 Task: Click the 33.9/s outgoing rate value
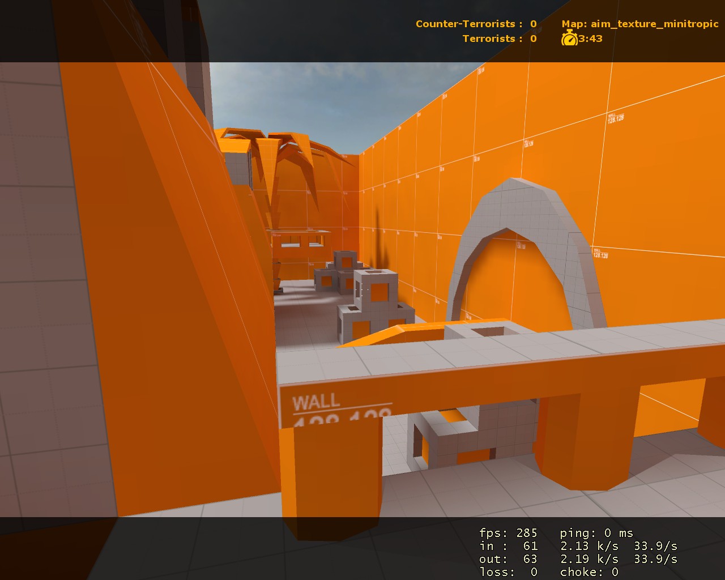(656, 558)
